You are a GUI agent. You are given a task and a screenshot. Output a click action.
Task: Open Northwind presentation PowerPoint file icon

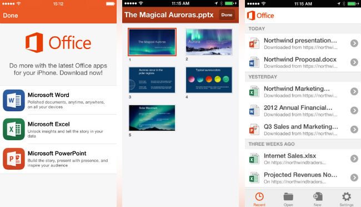(x=254, y=43)
